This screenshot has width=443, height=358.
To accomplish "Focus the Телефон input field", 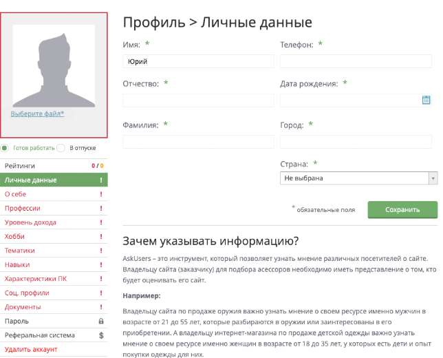I will [354, 61].
